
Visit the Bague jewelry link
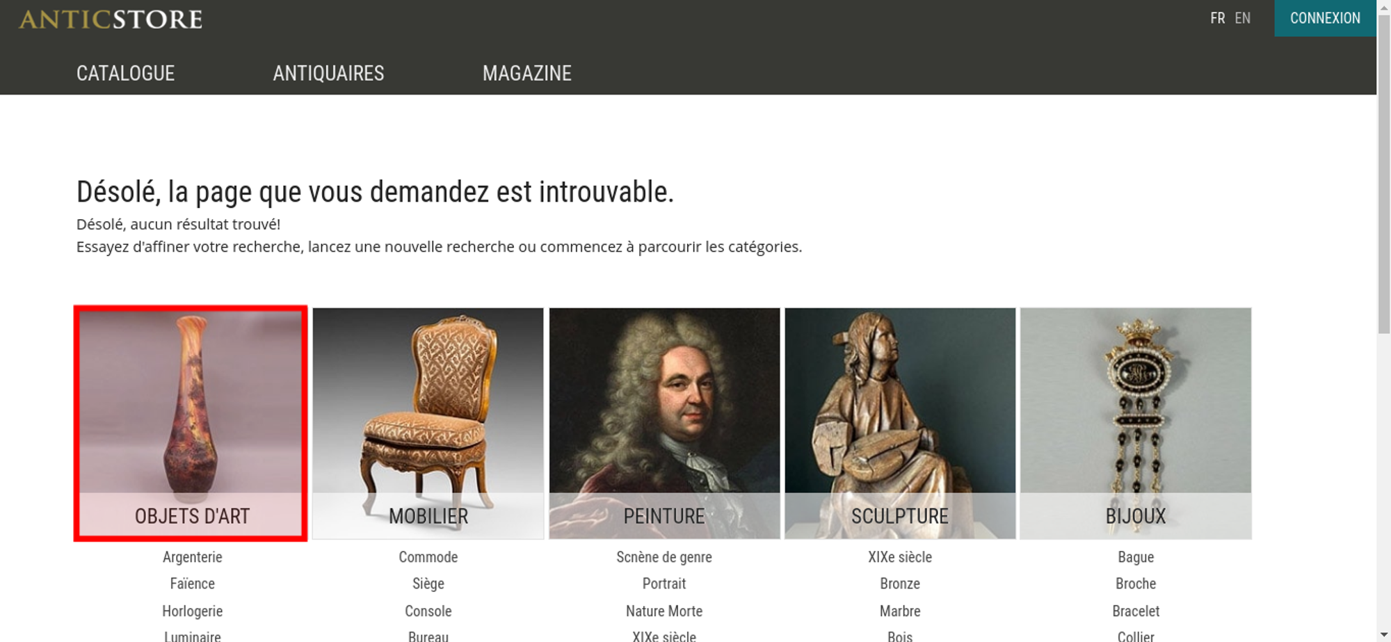point(1136,557)
